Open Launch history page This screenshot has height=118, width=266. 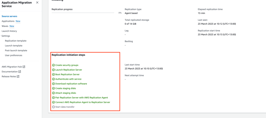click(x=9, y=31)
